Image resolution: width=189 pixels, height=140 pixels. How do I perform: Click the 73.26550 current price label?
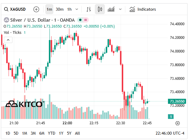pyautogui.click(x=177, y=101)
